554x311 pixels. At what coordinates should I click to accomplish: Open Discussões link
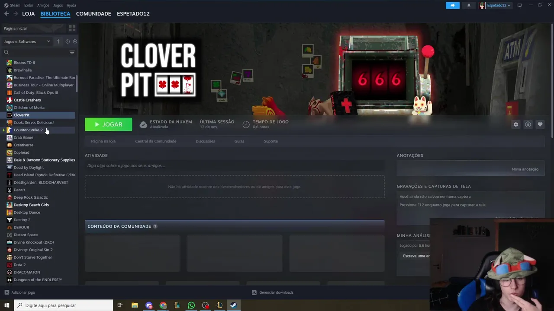[x=205, y=141]
